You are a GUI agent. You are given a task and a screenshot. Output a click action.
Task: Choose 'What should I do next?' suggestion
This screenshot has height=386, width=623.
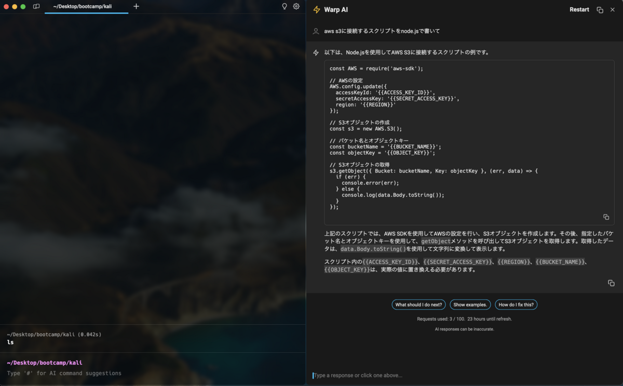click(418, 304)
